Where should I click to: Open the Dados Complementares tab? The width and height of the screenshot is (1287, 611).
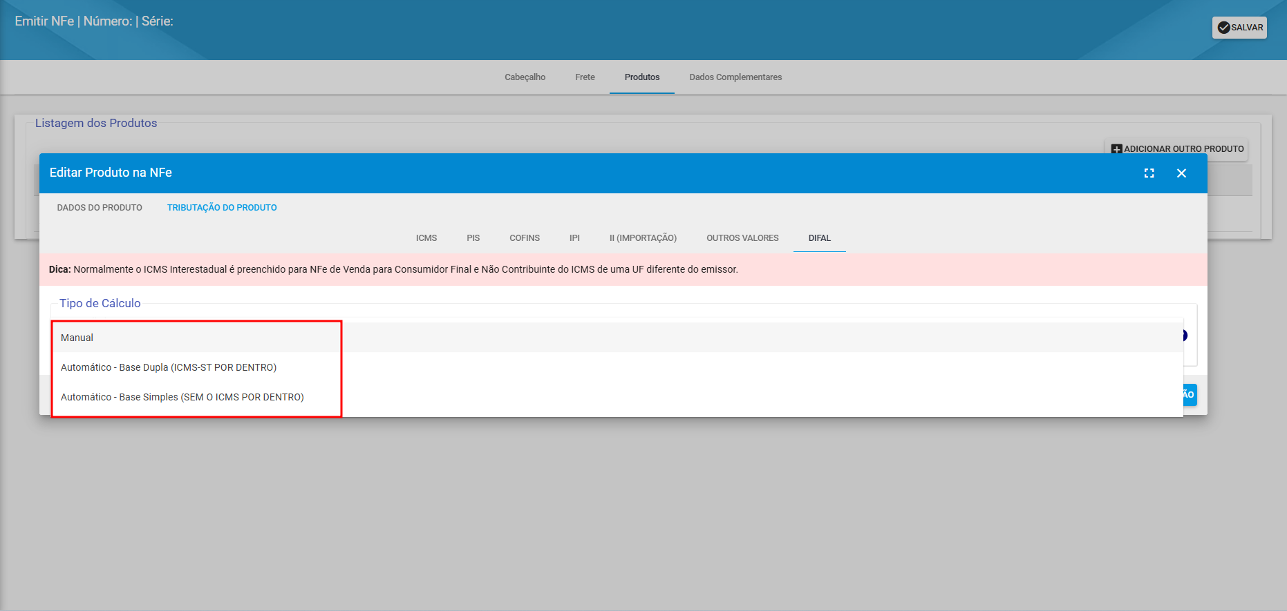(735, 77)
